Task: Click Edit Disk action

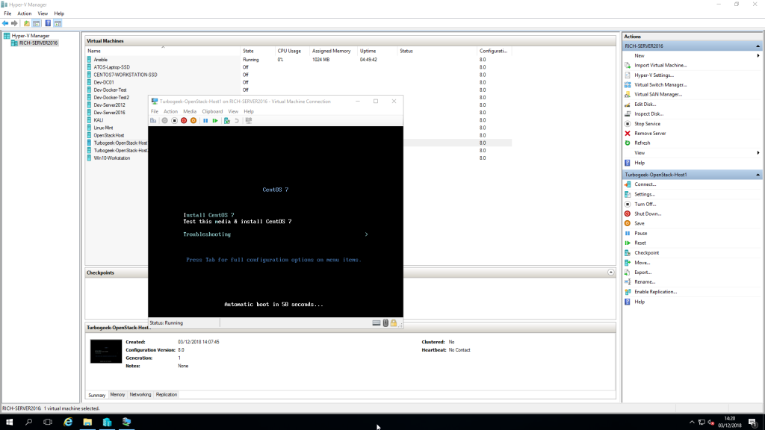Action: pyautogui.click(x=645, y=105)
